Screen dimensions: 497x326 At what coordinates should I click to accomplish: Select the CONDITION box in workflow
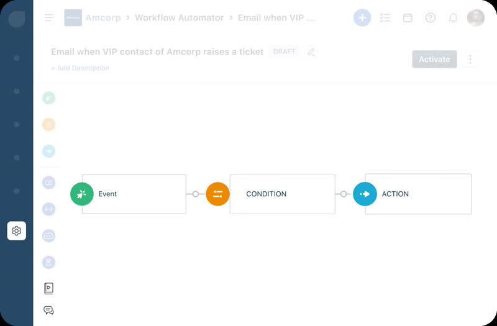coord(283,194)
